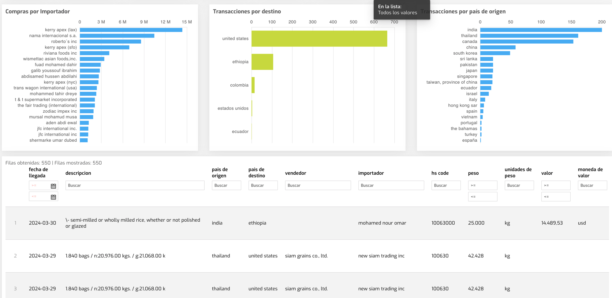Select kerry apex (lax) bar in importer chart
Viewport: 612px width, 298px height.
(131, 30)
